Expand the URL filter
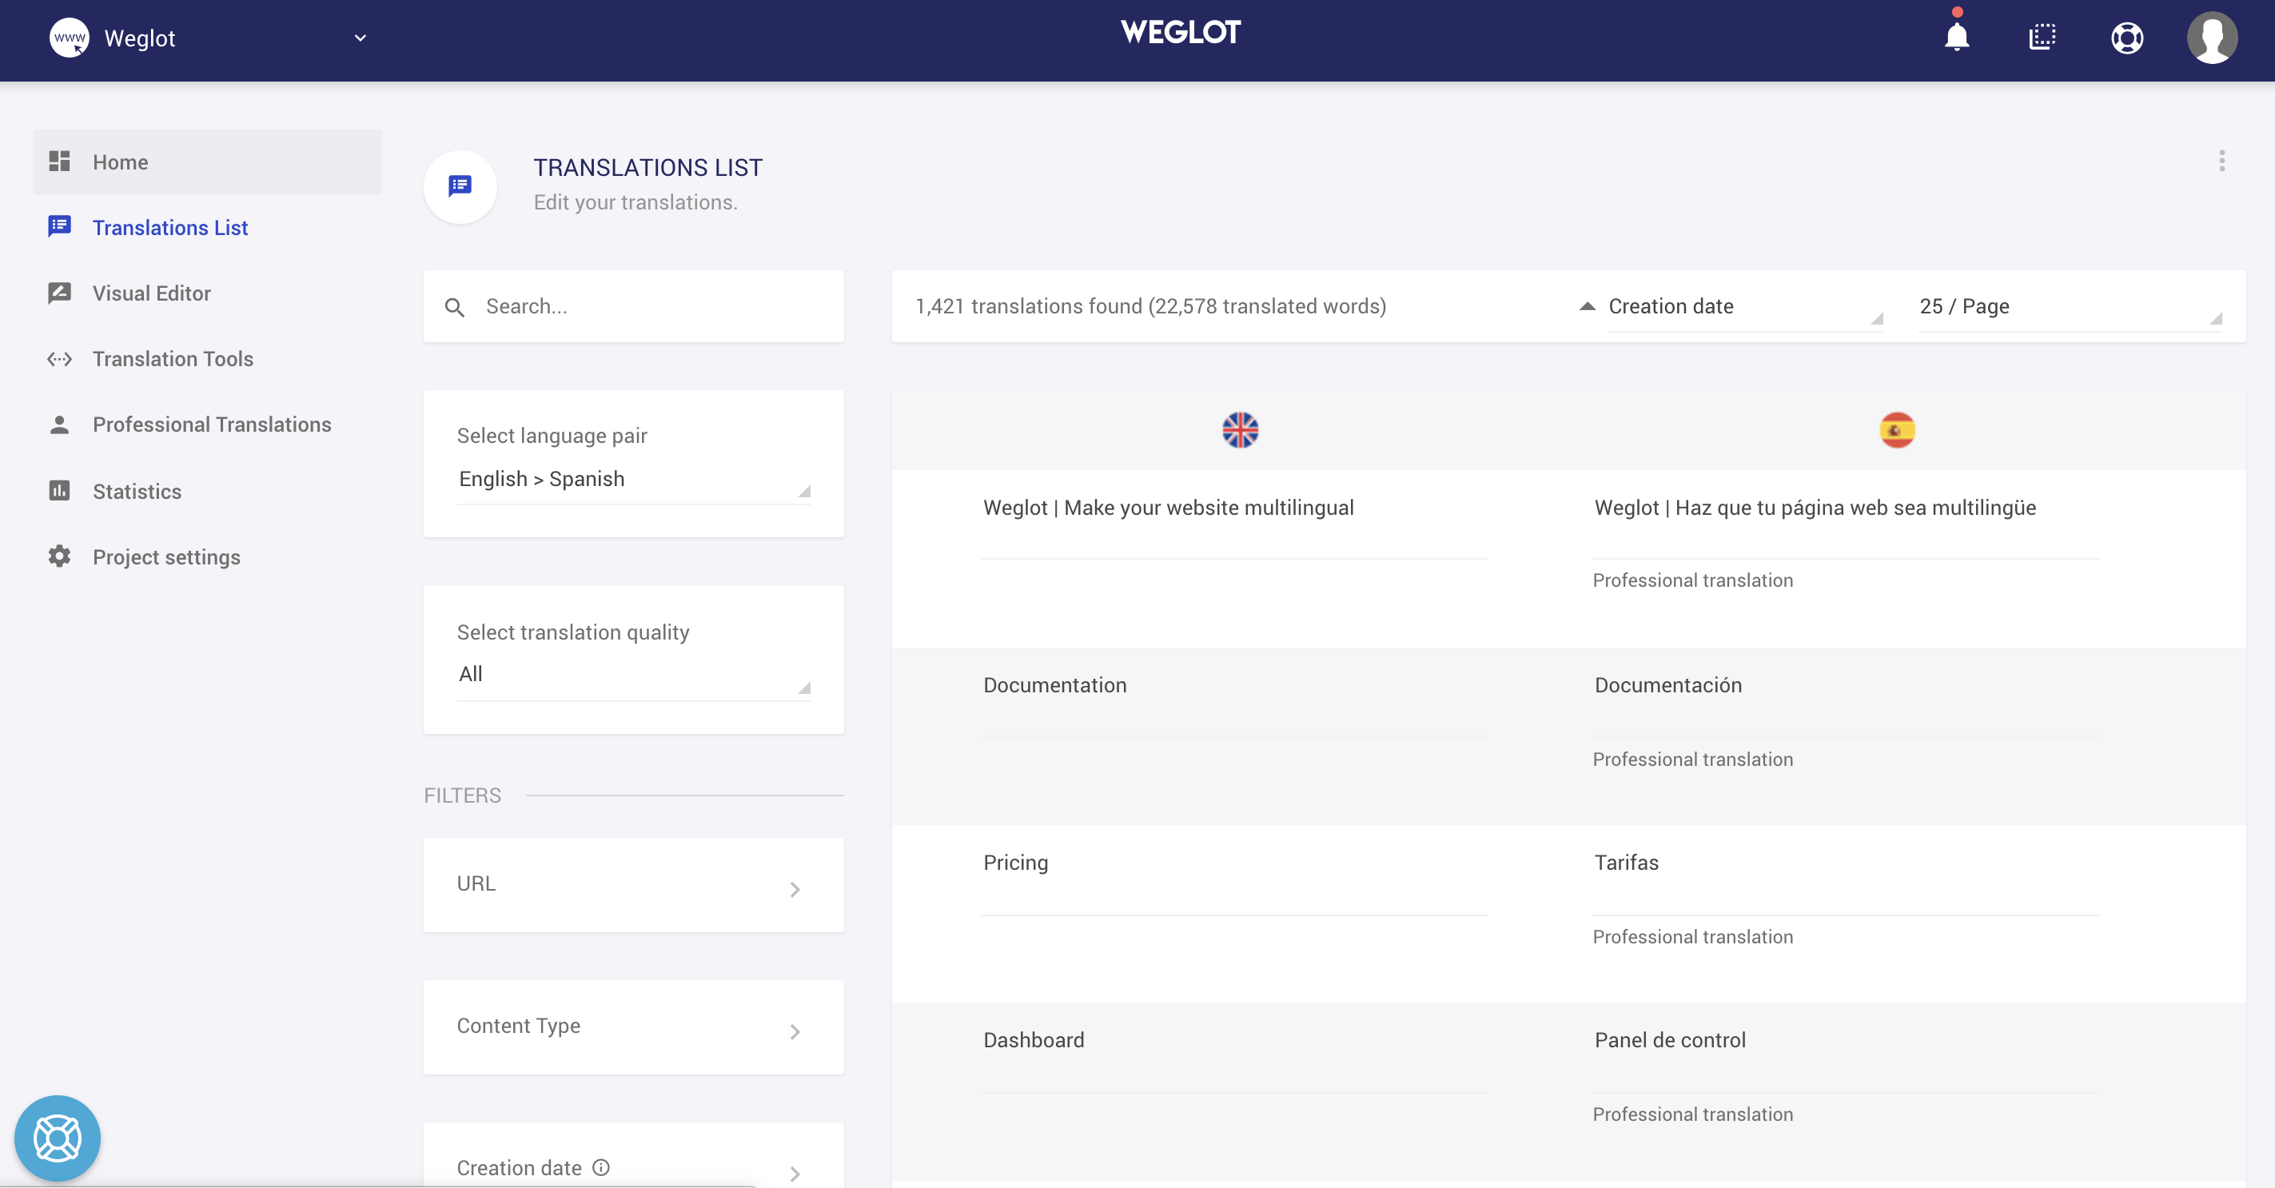Image resolution: width=2275 pixels, height=1188 pixels. 633,885
